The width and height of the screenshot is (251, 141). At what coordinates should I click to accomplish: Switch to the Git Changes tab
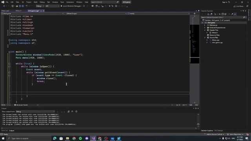(x=218, y=130)
